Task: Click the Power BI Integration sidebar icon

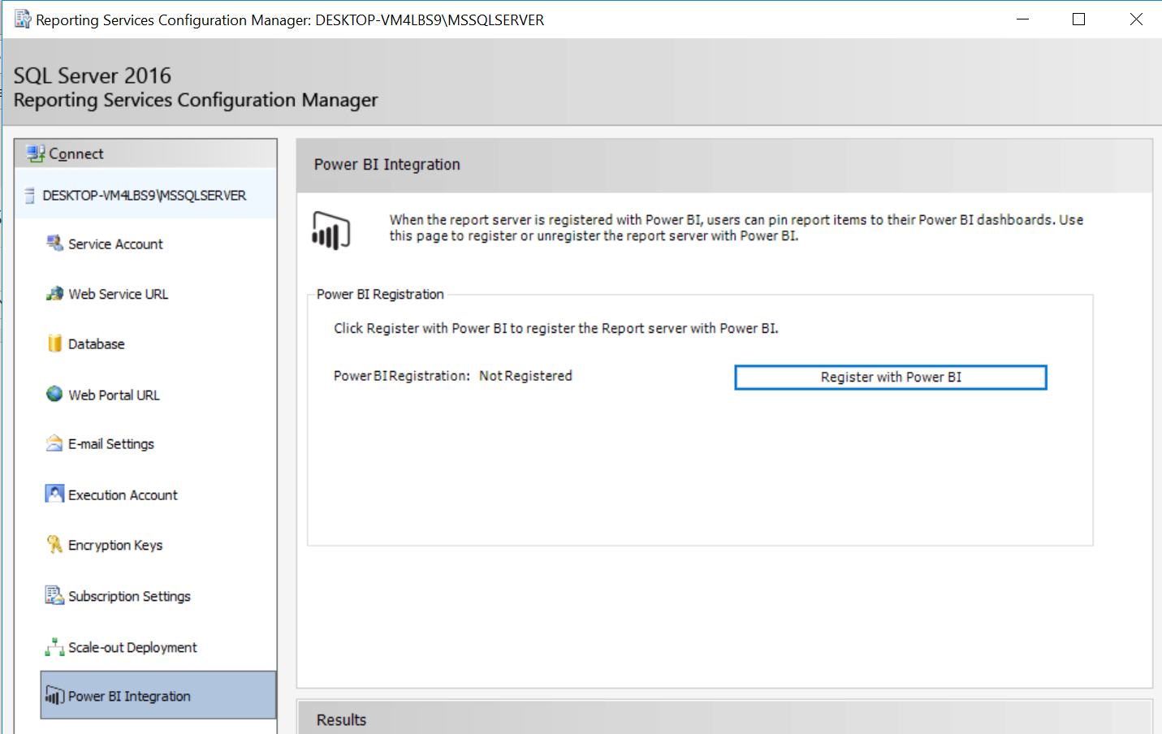Action: point(54,696)
